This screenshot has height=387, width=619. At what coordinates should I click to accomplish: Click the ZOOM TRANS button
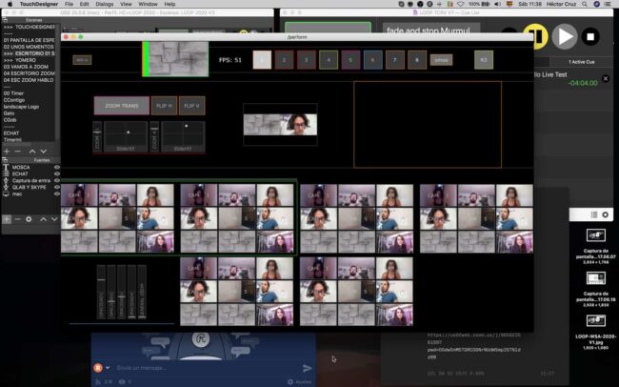121,105
